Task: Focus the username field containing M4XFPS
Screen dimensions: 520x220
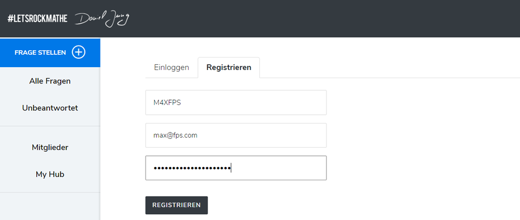Action: coord(236,102)
